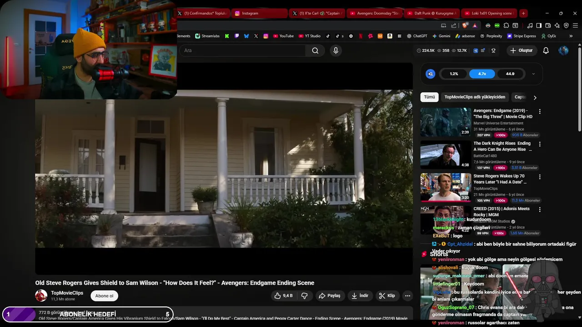Open Avengers Big Three video thumbnail
582x327 pixels.
tap(446, 122)
